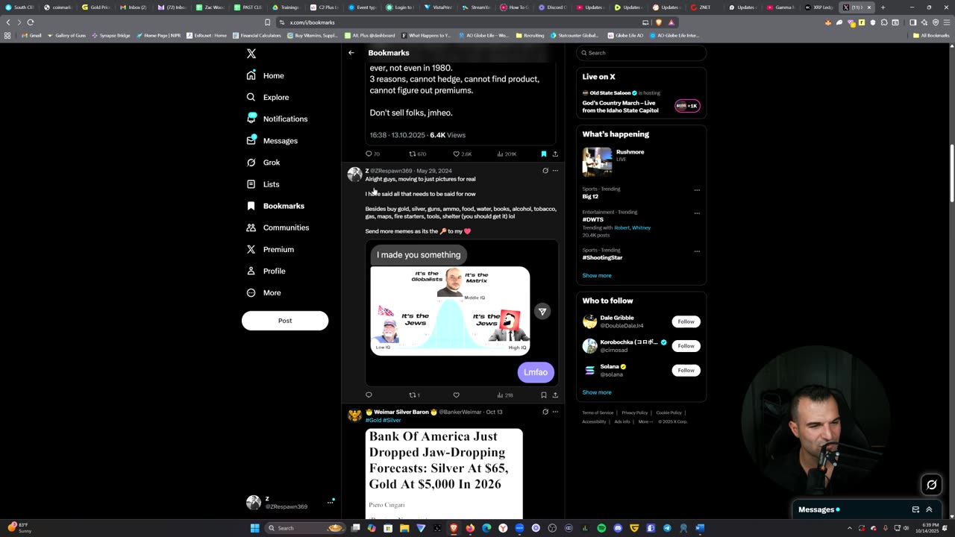Screen dimensions: 955x537
Task: Open more options for #ShootingStar trend
Action: (697, 251)
